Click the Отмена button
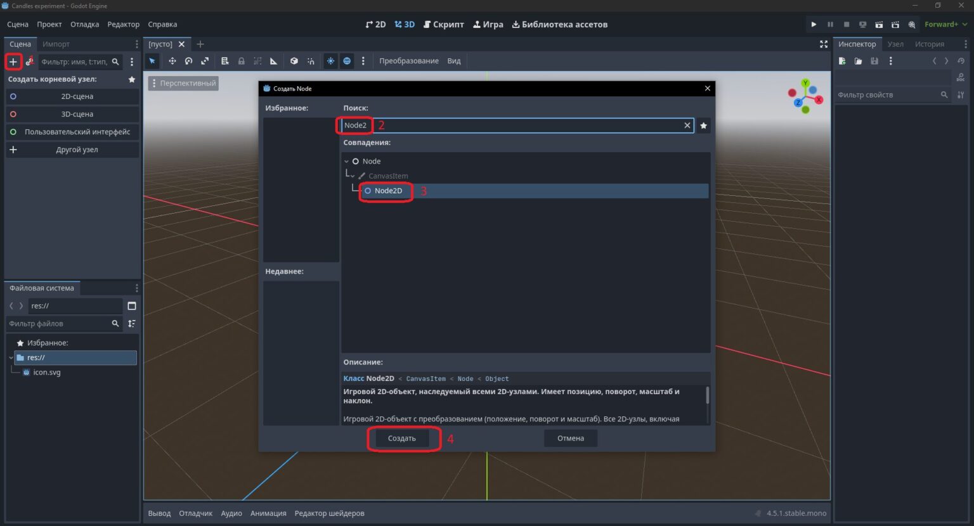 pos(571,438)
